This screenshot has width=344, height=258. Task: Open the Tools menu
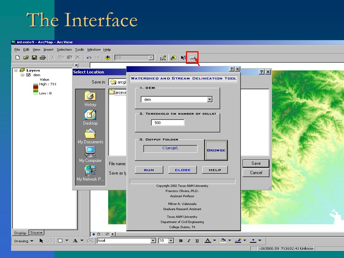pyautogui.click(x=80, y=49)
